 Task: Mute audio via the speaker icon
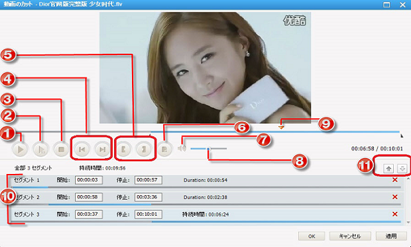[x=182, y=149]
